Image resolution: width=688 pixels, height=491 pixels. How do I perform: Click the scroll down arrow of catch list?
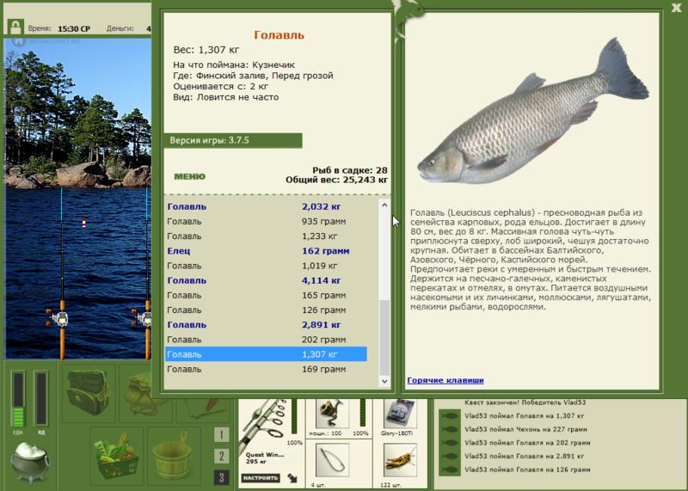(x=384, y=381)
